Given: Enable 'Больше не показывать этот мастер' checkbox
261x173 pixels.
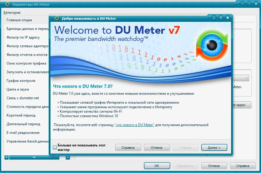Looking at the screenshot, I should 55,147.
